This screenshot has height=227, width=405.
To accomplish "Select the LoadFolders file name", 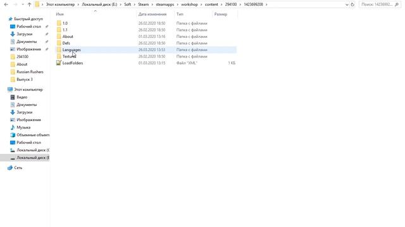I will pos(73,63).
